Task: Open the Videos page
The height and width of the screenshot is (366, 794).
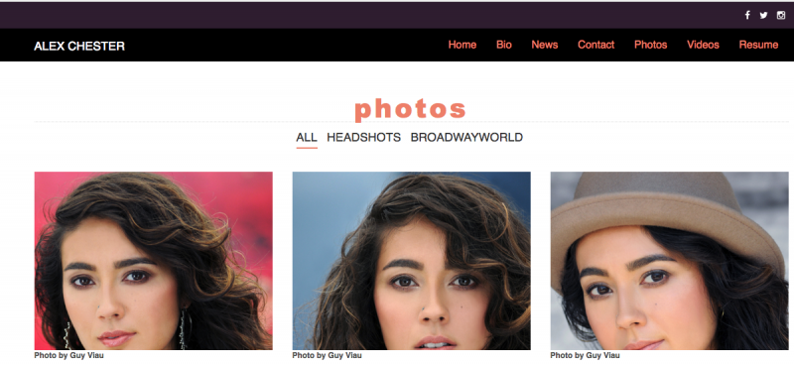Action: (703, 45)
